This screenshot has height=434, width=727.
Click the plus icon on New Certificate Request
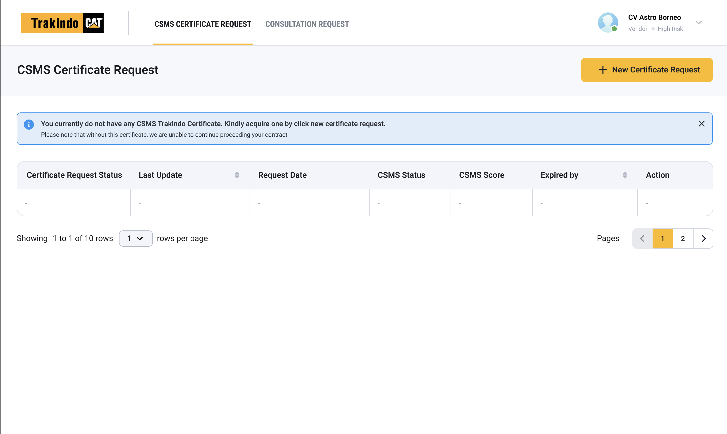(602, 70)
